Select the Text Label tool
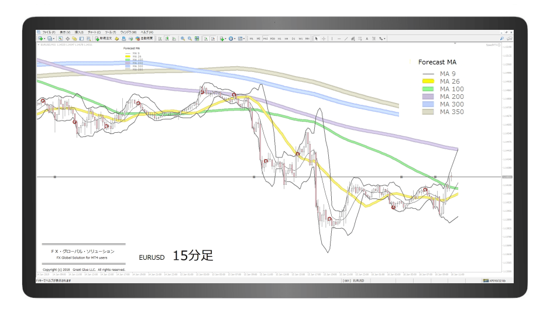 (374, 39)
